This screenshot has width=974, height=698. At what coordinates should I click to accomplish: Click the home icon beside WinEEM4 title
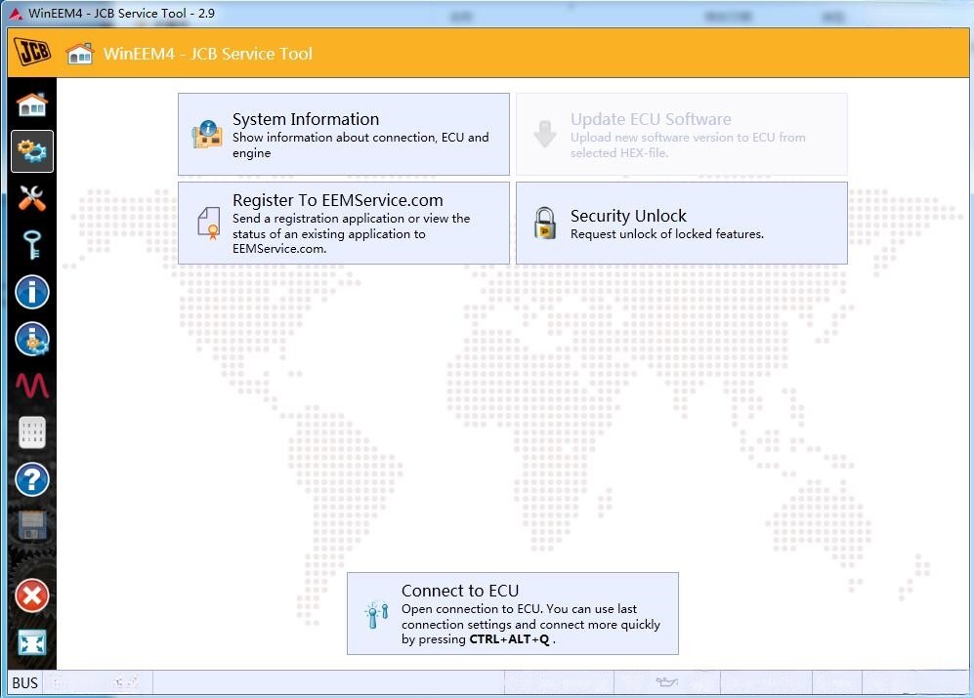pyautogui.click(x=80, y=54)
